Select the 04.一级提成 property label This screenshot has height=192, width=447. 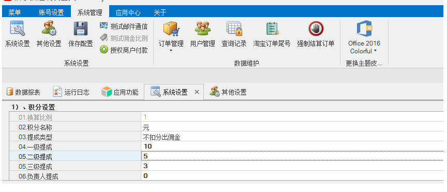36,147
